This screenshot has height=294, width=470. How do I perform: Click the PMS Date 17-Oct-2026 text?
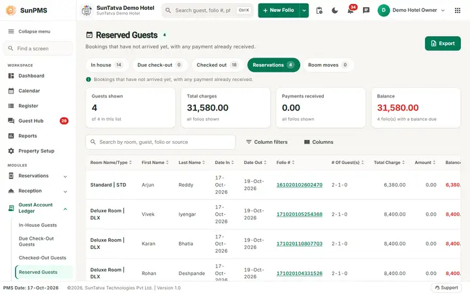click(31, 288)
